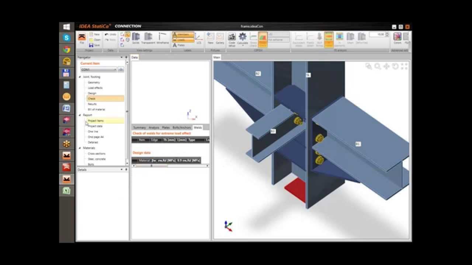The width and height of the screenshot is (472, 265).
Task: Switch to the Analysis tab
Action: (x=154, y=127)
